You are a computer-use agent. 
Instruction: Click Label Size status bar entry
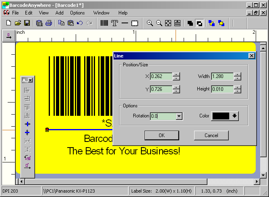pyautogui.click(x=161, y=191)
